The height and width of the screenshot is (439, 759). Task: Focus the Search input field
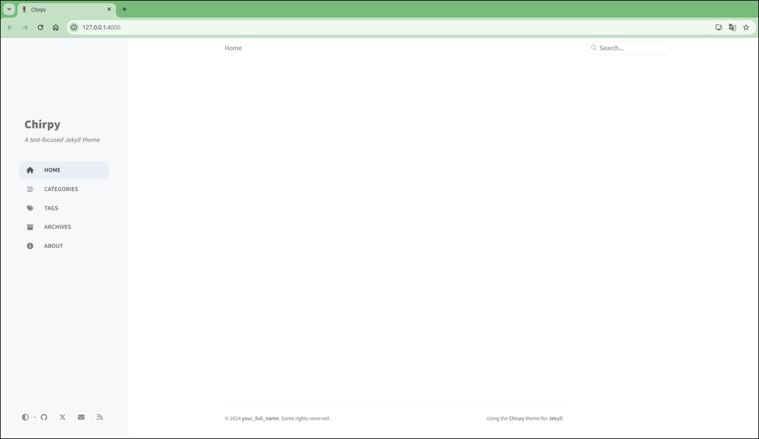tap(633, 48)
